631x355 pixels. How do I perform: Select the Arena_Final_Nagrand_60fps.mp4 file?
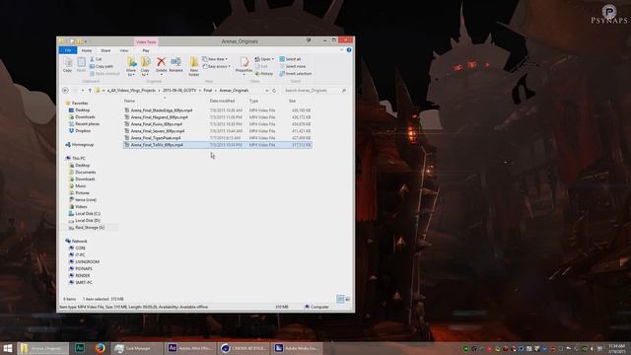click(x=217, y=117)
